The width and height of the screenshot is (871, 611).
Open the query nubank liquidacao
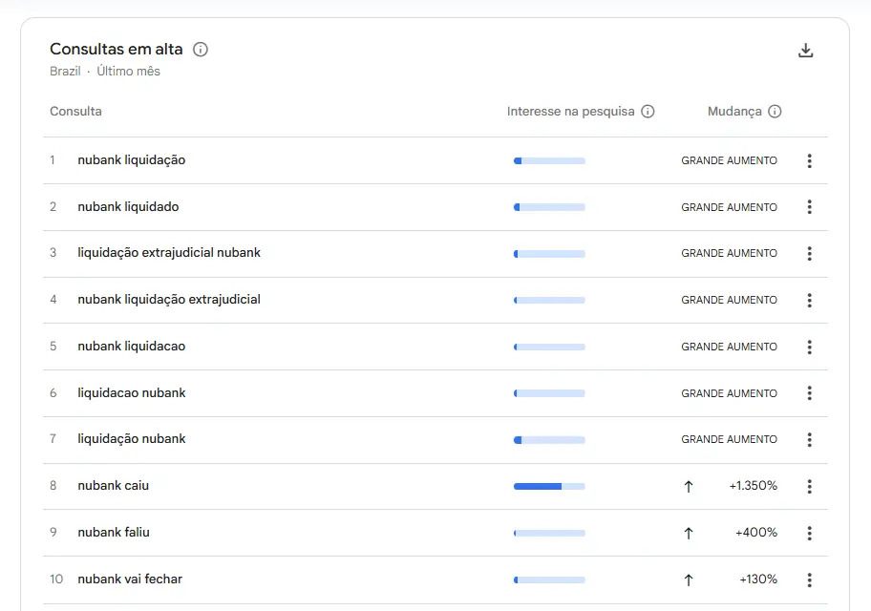[132, 346]
